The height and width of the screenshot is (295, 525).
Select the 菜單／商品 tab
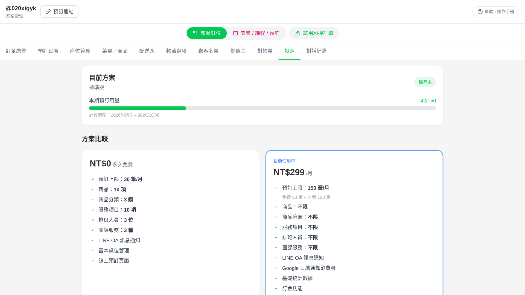coord(115,51)
